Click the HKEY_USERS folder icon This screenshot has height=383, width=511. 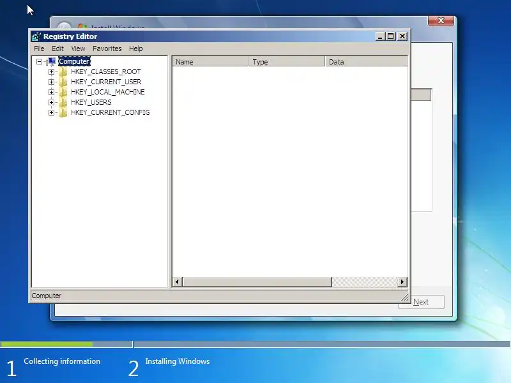click(x=63, y=102)
